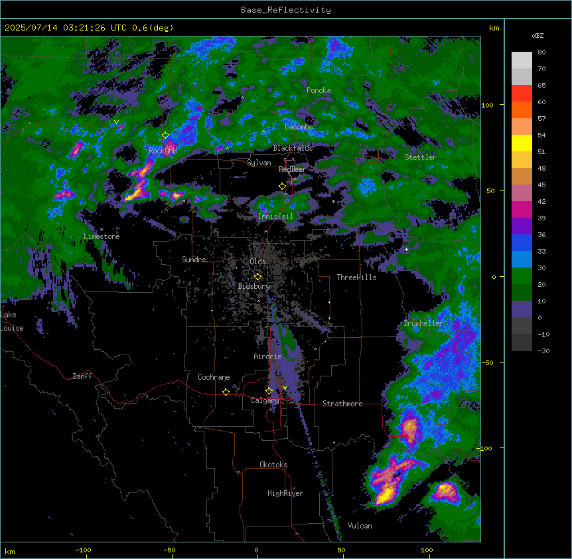Click the Sundre town label
Image resolution: width=572 pixels, height=559 pixels.
(x=194, y=260)
